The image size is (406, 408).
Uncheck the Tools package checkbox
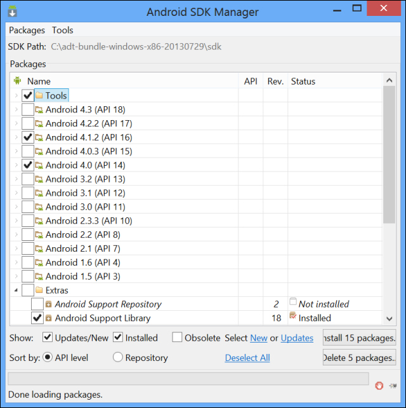(x=28, y=95)
